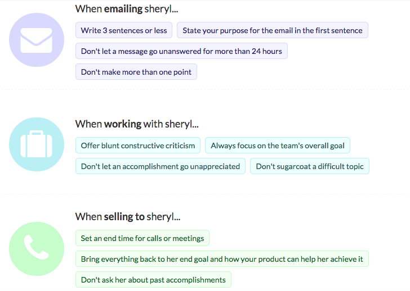The height and width of the screenshot is (291, 410).
Task: Click the purple envelope email icon
Action: (36, 40)
